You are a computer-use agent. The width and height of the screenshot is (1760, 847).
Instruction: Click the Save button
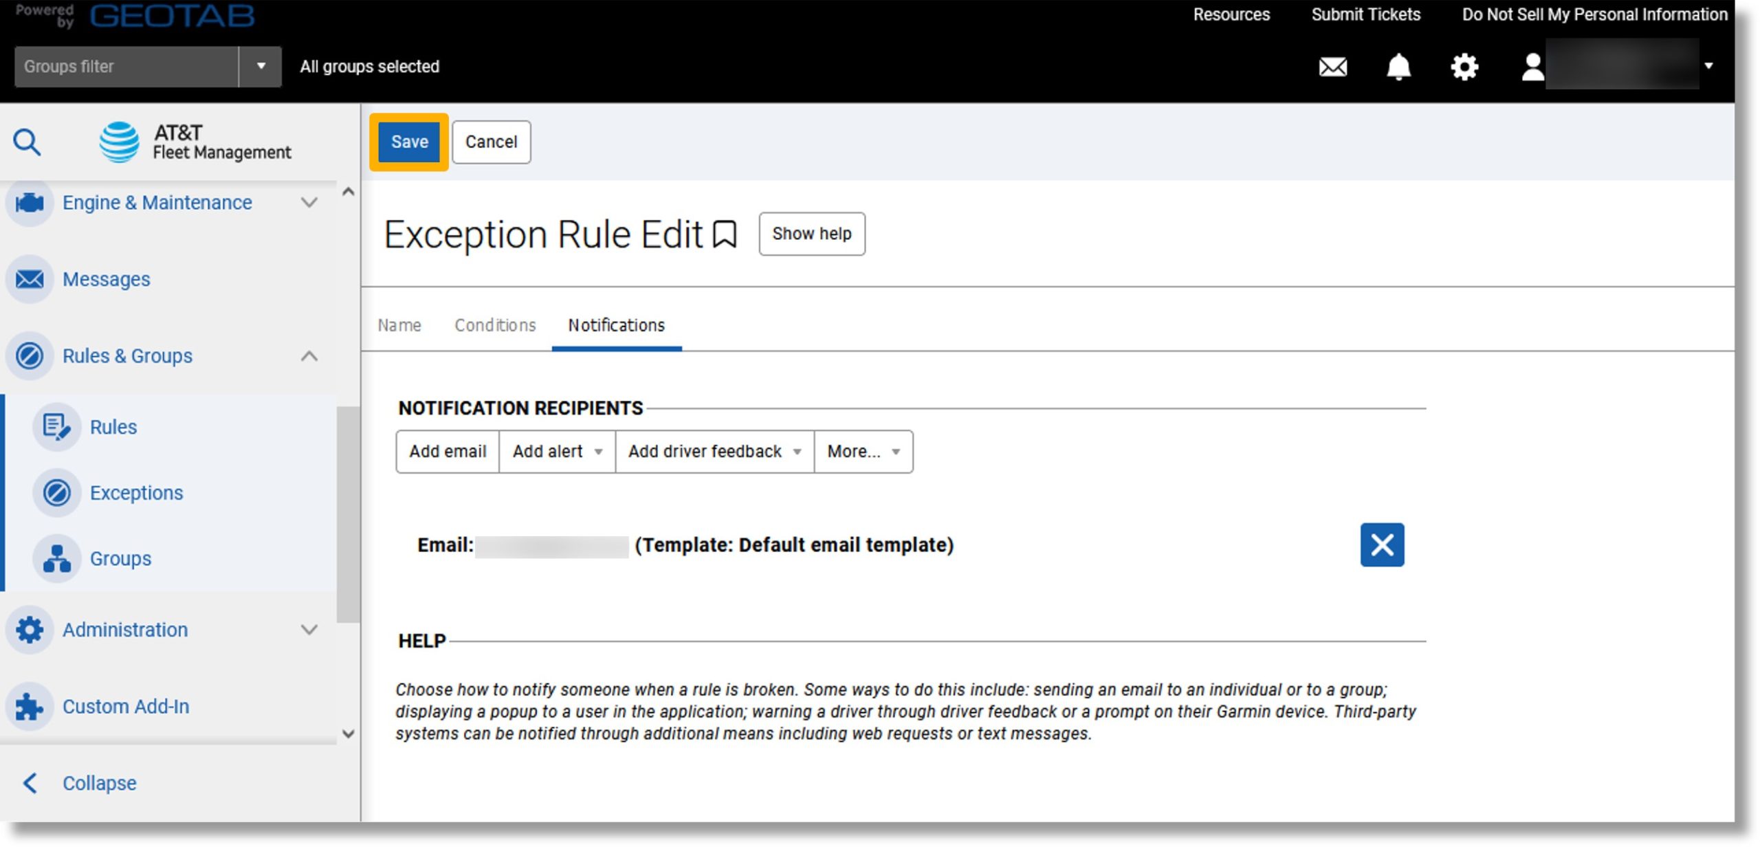(x=409, y=142)
